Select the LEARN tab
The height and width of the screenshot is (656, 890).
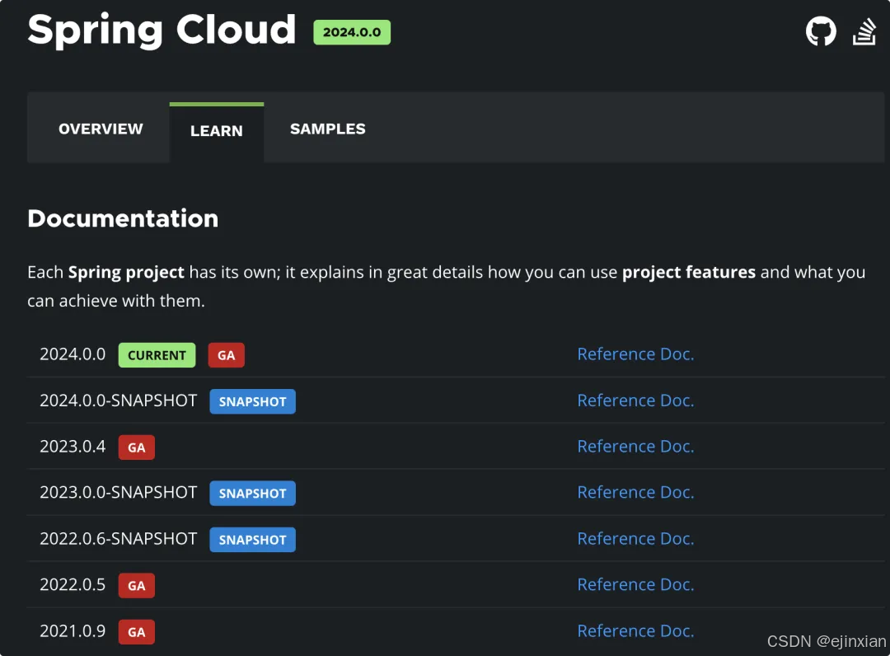[216, 130]
